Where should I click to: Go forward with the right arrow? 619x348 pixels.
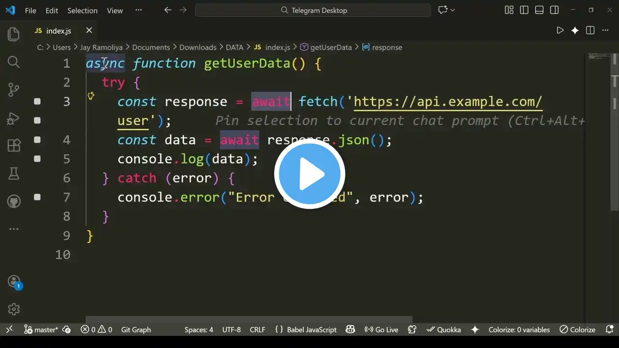tap(183, 10)
